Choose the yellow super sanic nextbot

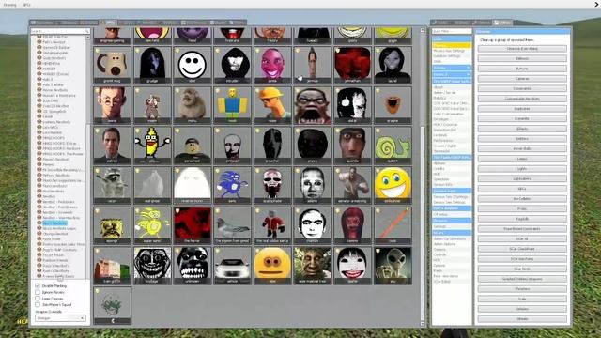coord(152,225)
